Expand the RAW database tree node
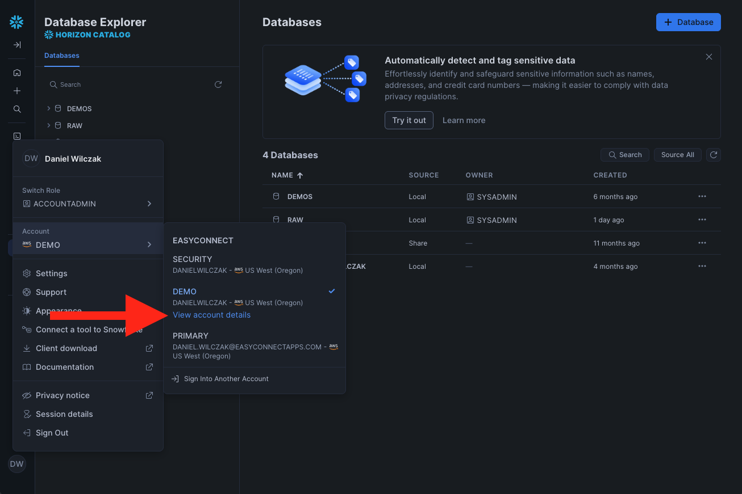The image size is (742, 494). [49, 125]
